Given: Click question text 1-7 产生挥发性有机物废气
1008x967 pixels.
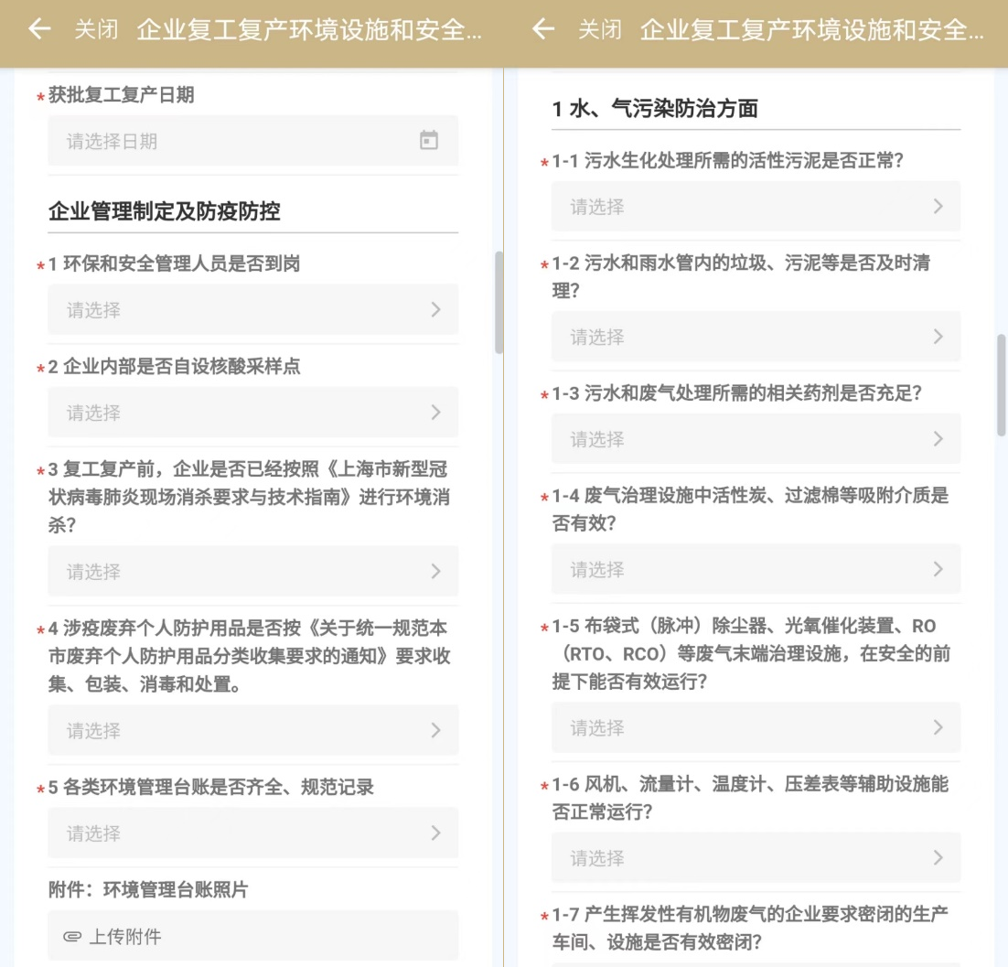Looking at the screenshot, I should point(749,928).
